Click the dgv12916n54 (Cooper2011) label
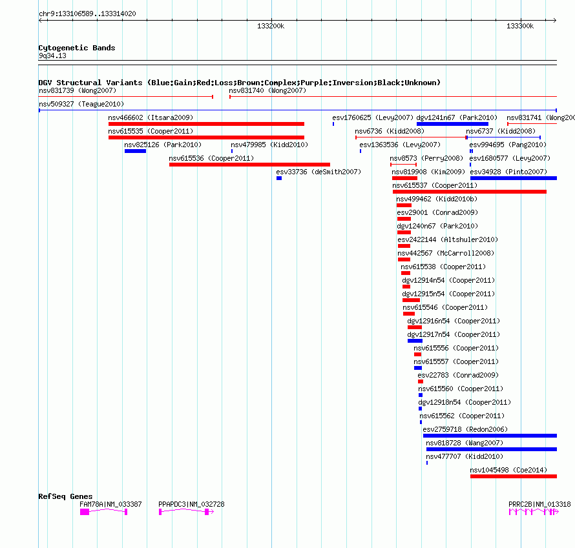This screenshot has height=548, width=575. (x=454, y=321)
